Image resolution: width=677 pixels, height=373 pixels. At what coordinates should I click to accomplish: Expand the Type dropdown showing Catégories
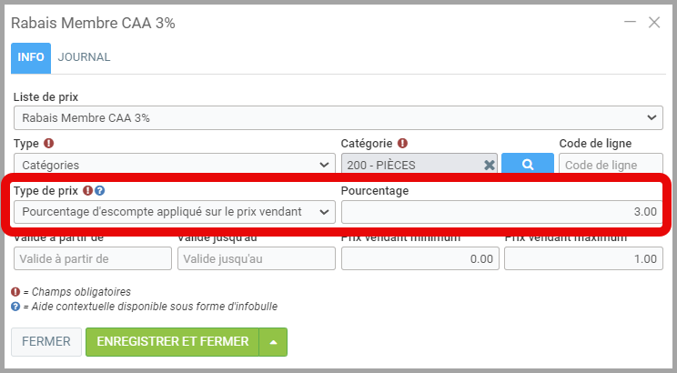[x=174, y=165]
